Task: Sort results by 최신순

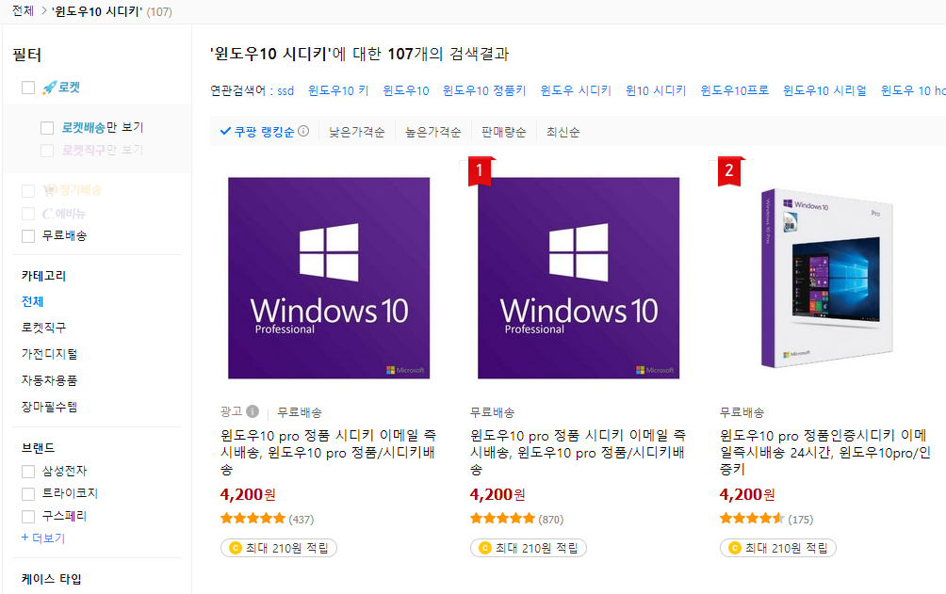Action: [x=563, y=132]
